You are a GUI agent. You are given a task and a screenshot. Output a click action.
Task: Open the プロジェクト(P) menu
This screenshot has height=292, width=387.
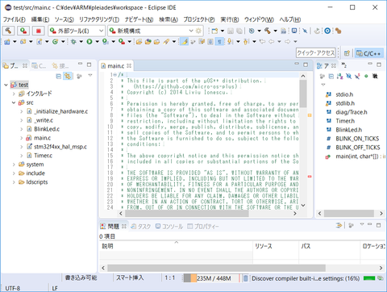tap(199, 19)
